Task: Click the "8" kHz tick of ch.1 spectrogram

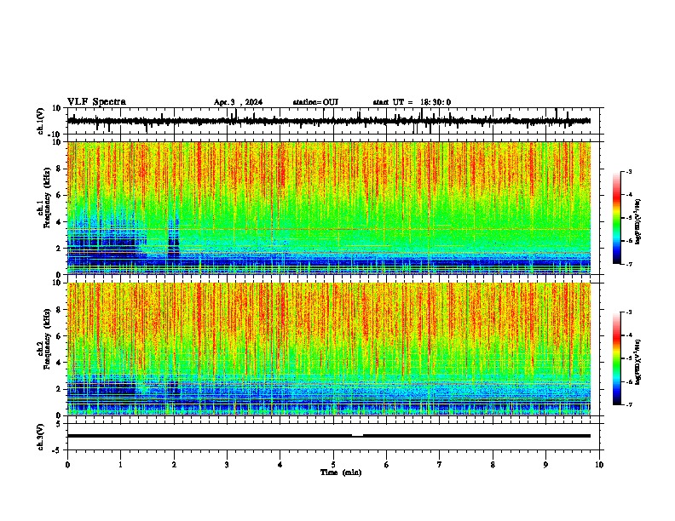Action: [59, 169]
